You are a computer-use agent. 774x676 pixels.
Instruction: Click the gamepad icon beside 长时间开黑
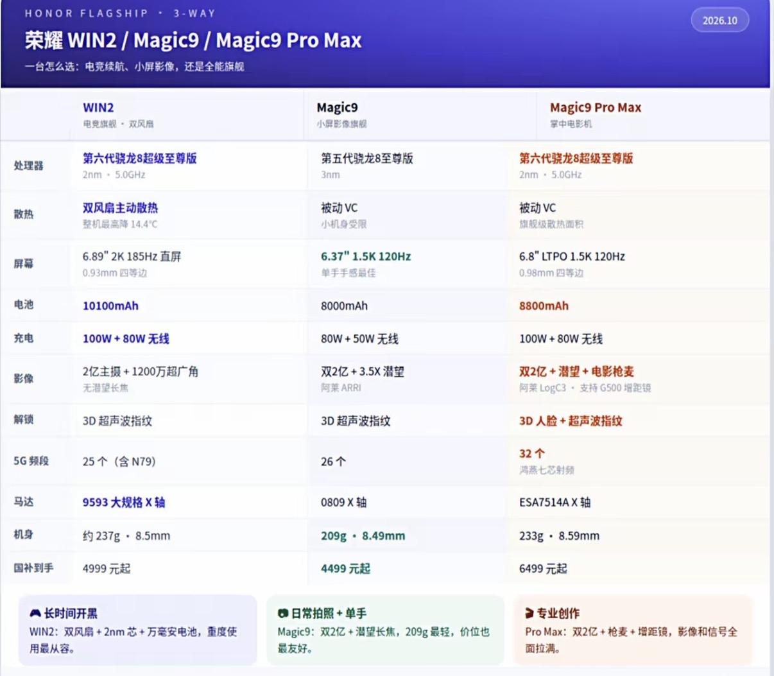(x=35, y=613)
